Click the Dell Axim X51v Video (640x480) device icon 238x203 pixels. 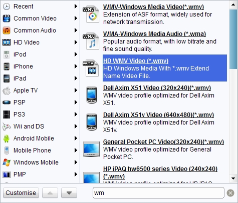[91, 122]
